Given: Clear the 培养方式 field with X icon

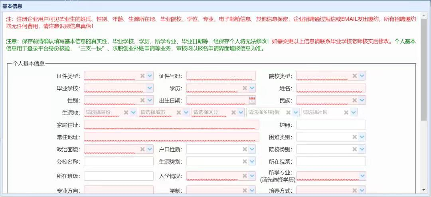Looking at the screenshot, I should tap(355, 190).
